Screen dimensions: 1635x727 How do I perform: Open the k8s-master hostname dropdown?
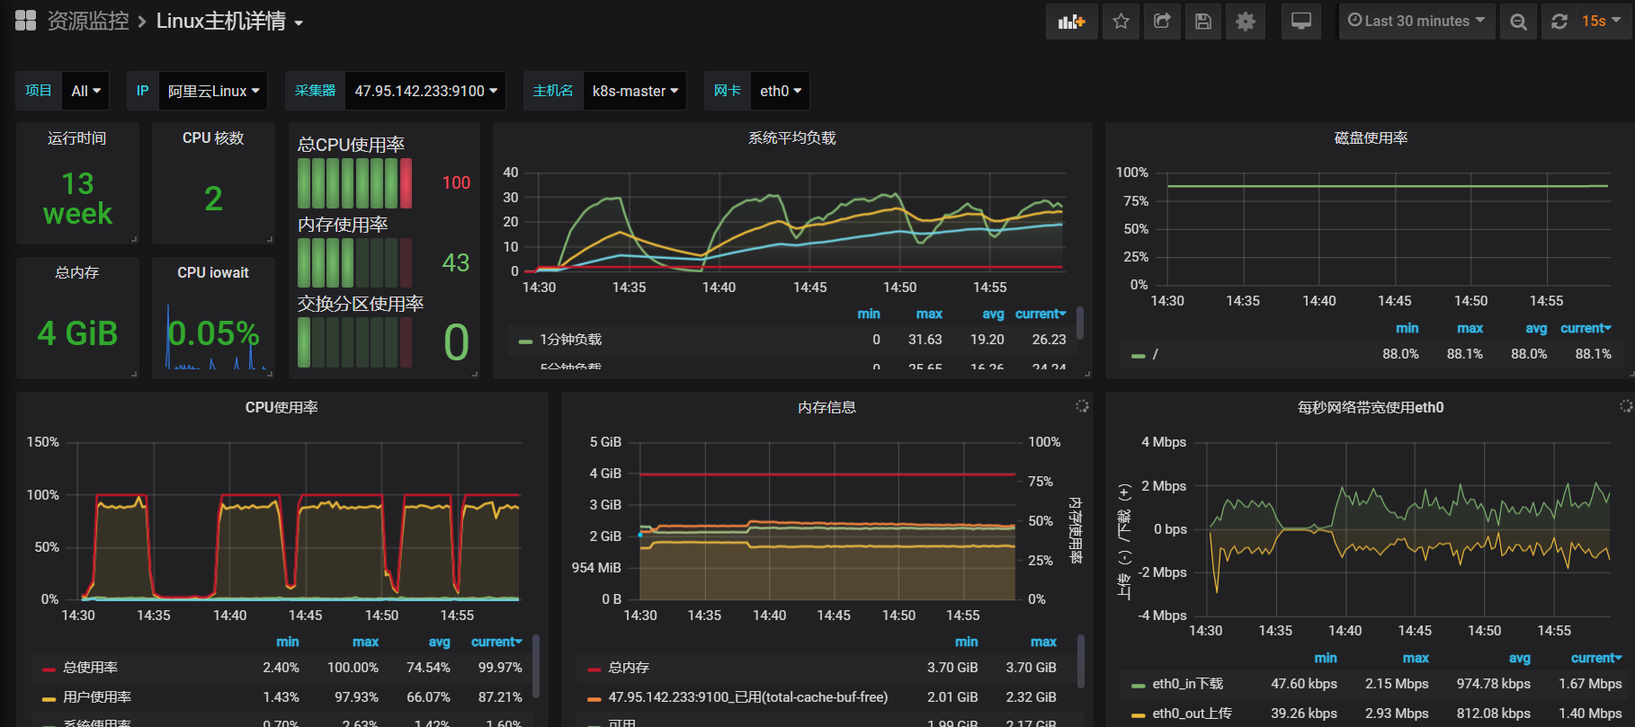(x=635, y=91)
